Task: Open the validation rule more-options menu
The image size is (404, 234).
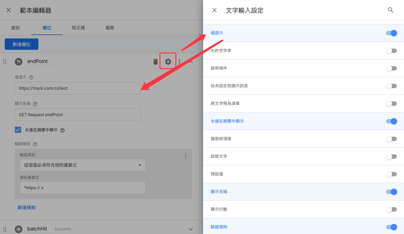Action: click(186, 156)
